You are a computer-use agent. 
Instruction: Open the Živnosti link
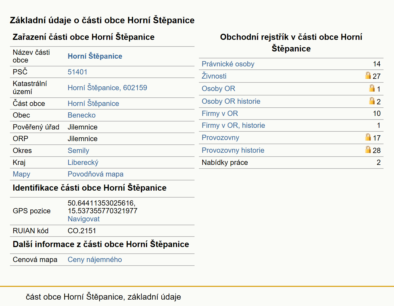click(x=214, y=76)
